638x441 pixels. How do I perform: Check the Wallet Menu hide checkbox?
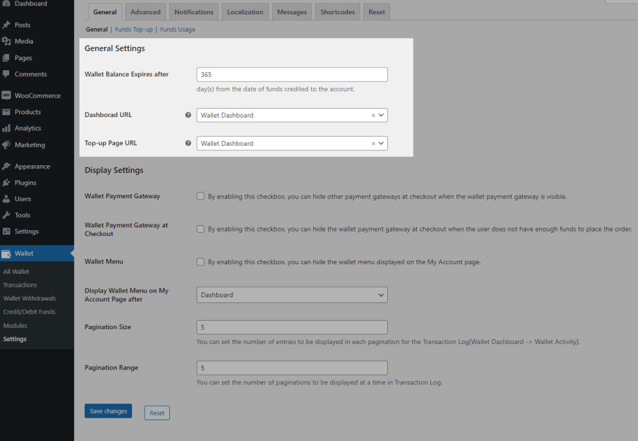point(201,262)
